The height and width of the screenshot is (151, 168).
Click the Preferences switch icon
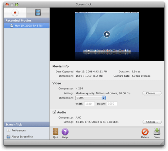coord(8,130)
